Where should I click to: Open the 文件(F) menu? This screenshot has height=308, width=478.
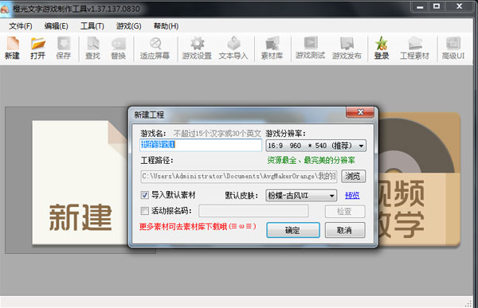[21, 26]
